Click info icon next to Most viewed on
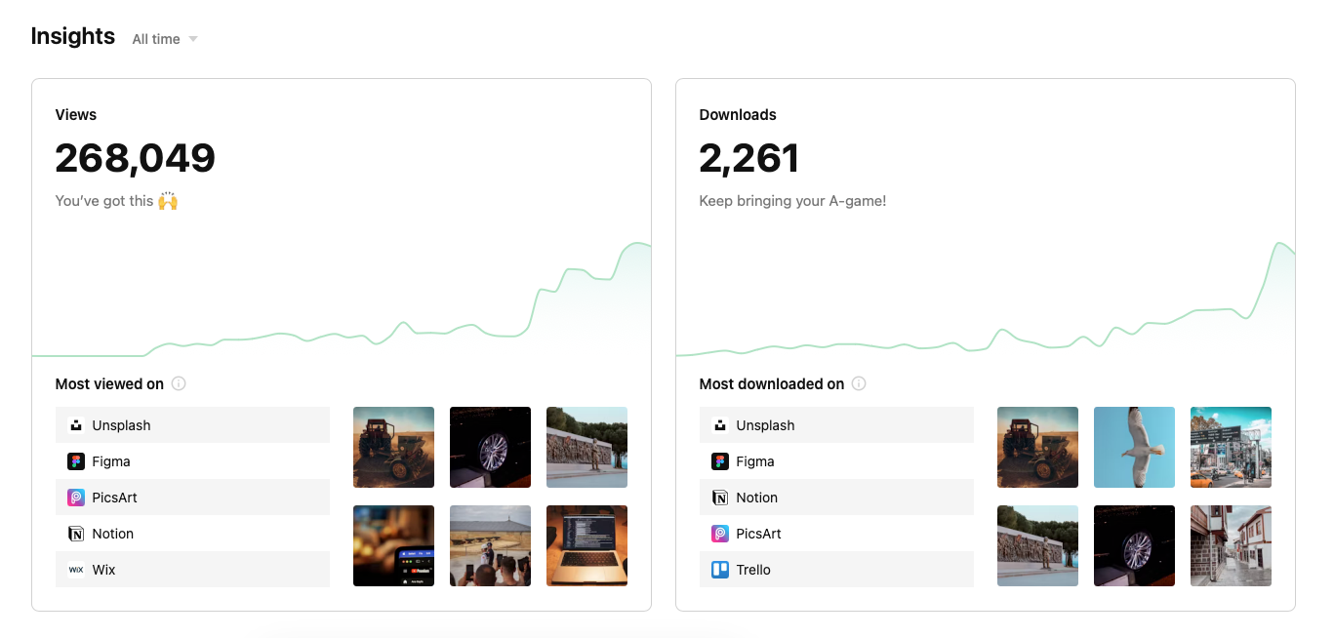This screenshot has height=638, width=1334. [179, 383]
